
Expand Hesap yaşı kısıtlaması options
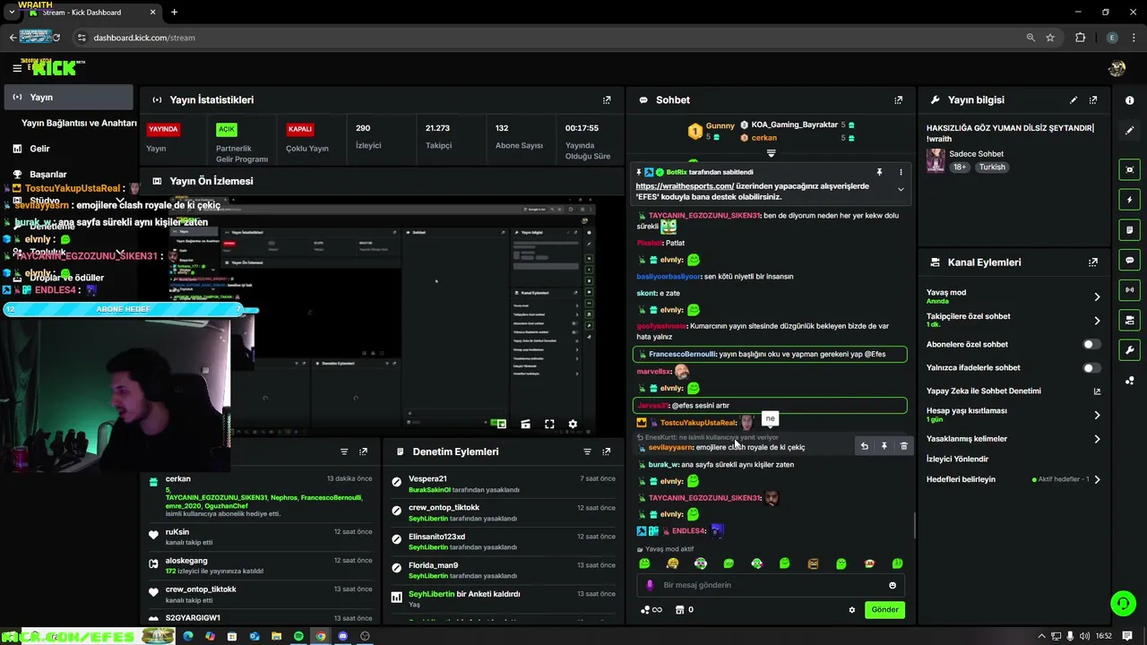[x=1097, y=415]
